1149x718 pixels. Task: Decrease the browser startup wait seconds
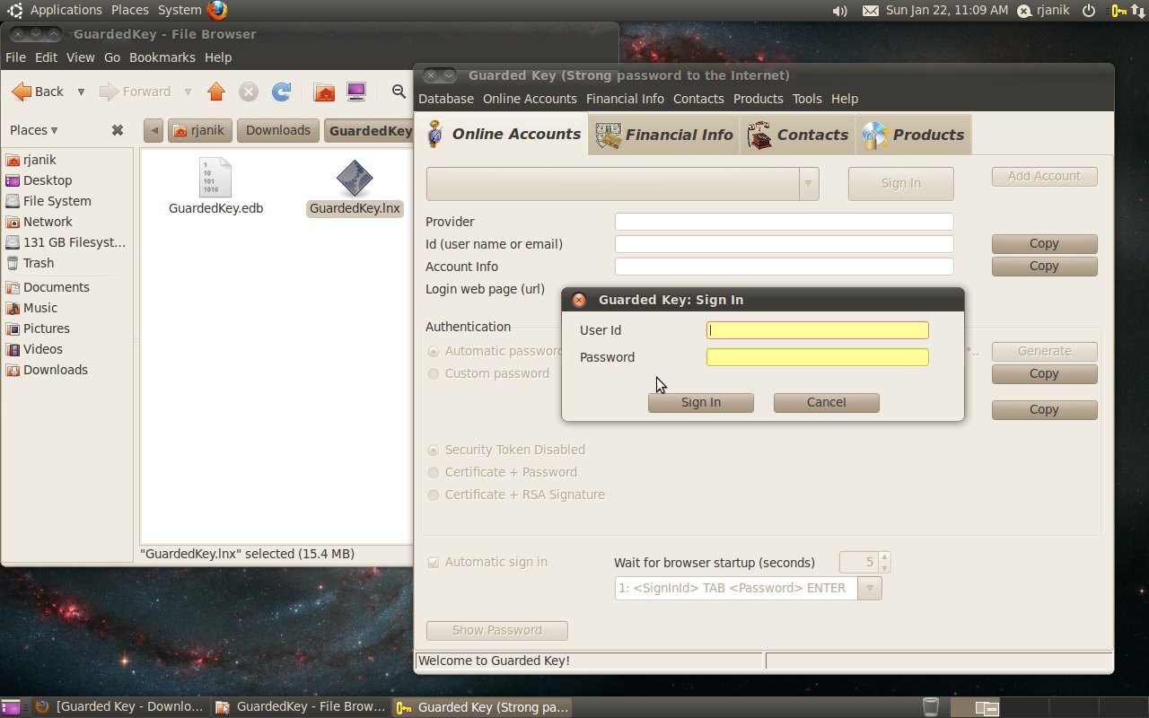click(x=884, y=568)
